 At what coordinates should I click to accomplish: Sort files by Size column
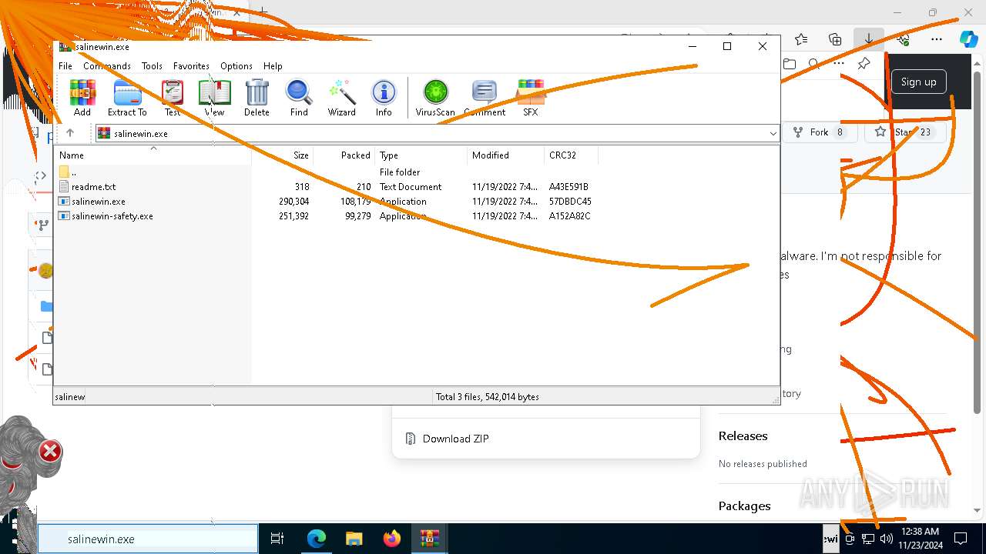pos(282,155)
